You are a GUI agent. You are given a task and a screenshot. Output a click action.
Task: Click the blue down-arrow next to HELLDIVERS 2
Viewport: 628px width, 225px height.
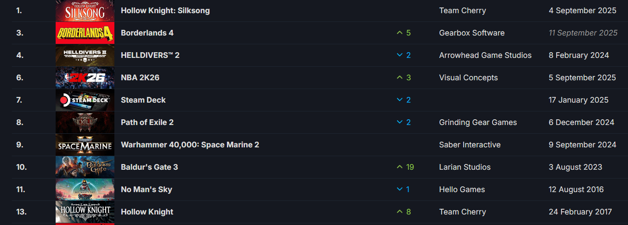pyautogui.click(x=399, y=55)
